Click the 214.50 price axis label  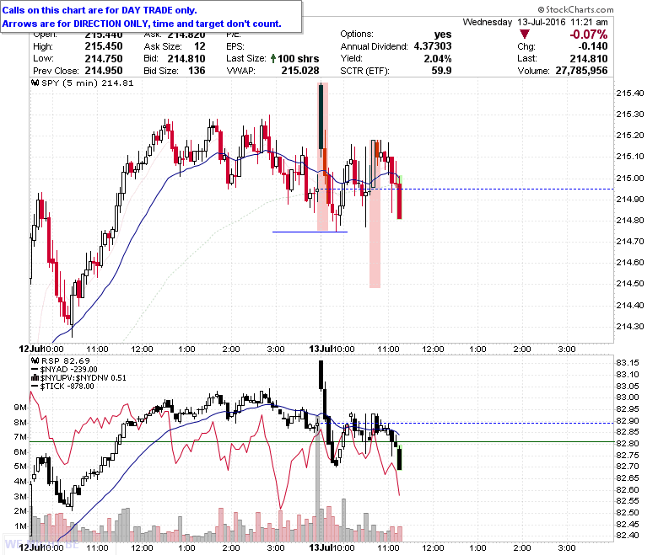tap(629, 284)
